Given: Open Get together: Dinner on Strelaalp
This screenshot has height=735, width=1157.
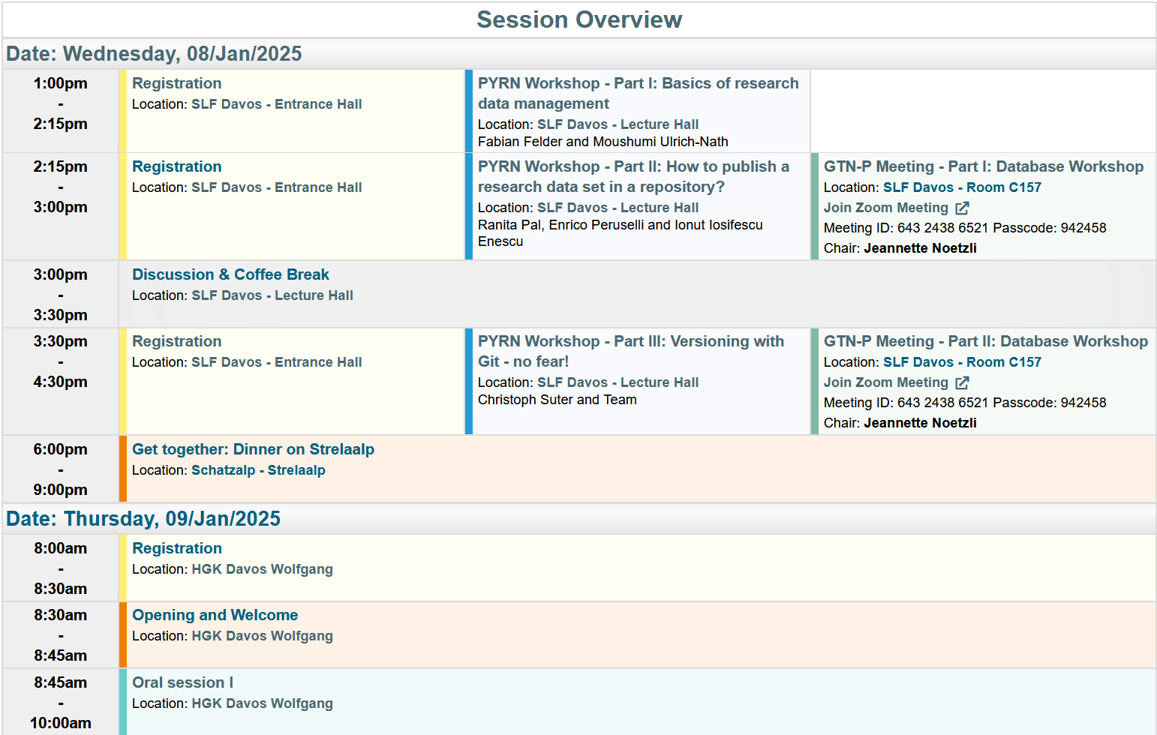Looking at the screenshot, I should (253, 449).
